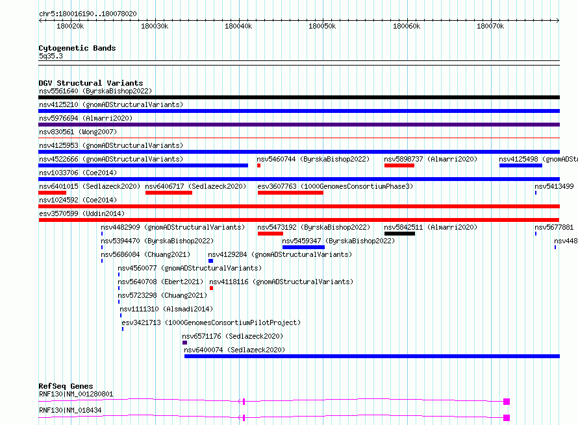Viewport: 578px width, 425px height.
Task: Click the DGV Structural Variants track title
Action: [x=91, y=83]
